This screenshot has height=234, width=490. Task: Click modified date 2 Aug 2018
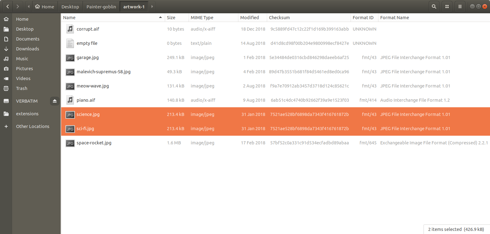(254, 86)
